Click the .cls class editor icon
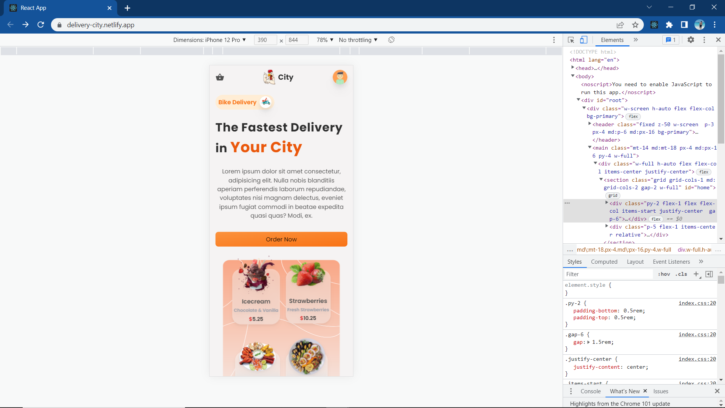Image resolution: width=725 pixels, height=408 pixels. pyautogui.click(x=681, y=274)
